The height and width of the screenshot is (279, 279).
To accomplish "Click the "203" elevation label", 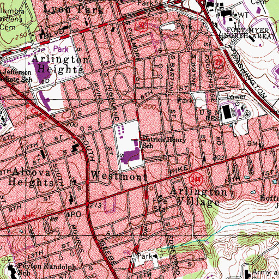I will [x=218, y=157].
